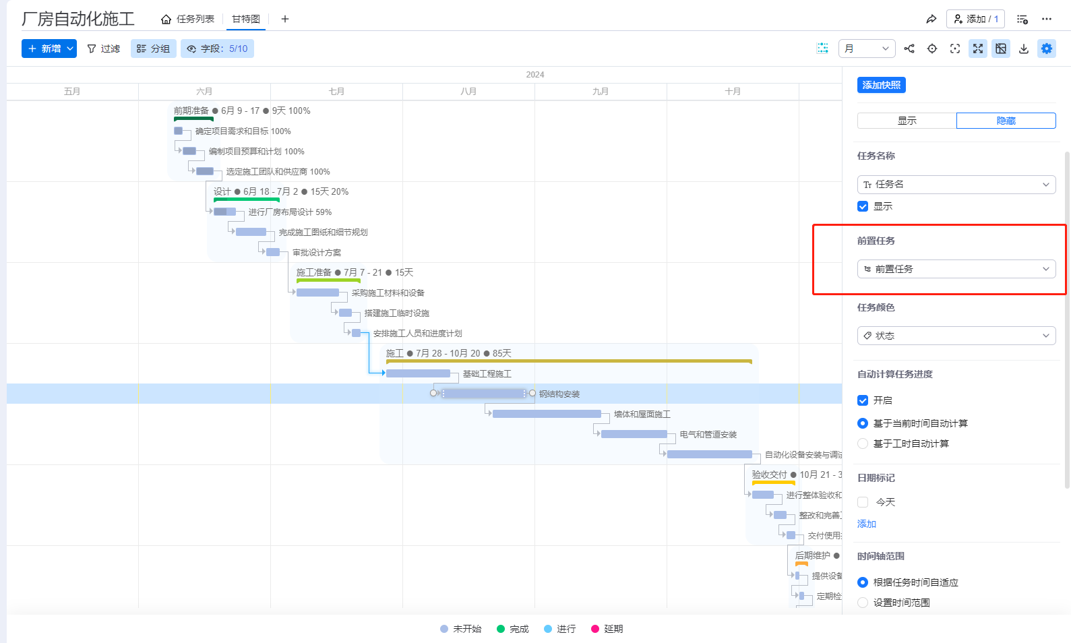Toggle the Gantt settings gear icon

click(x=1047, y=49)
